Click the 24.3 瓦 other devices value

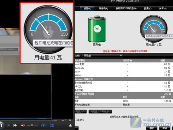click(x=168, y=94)
